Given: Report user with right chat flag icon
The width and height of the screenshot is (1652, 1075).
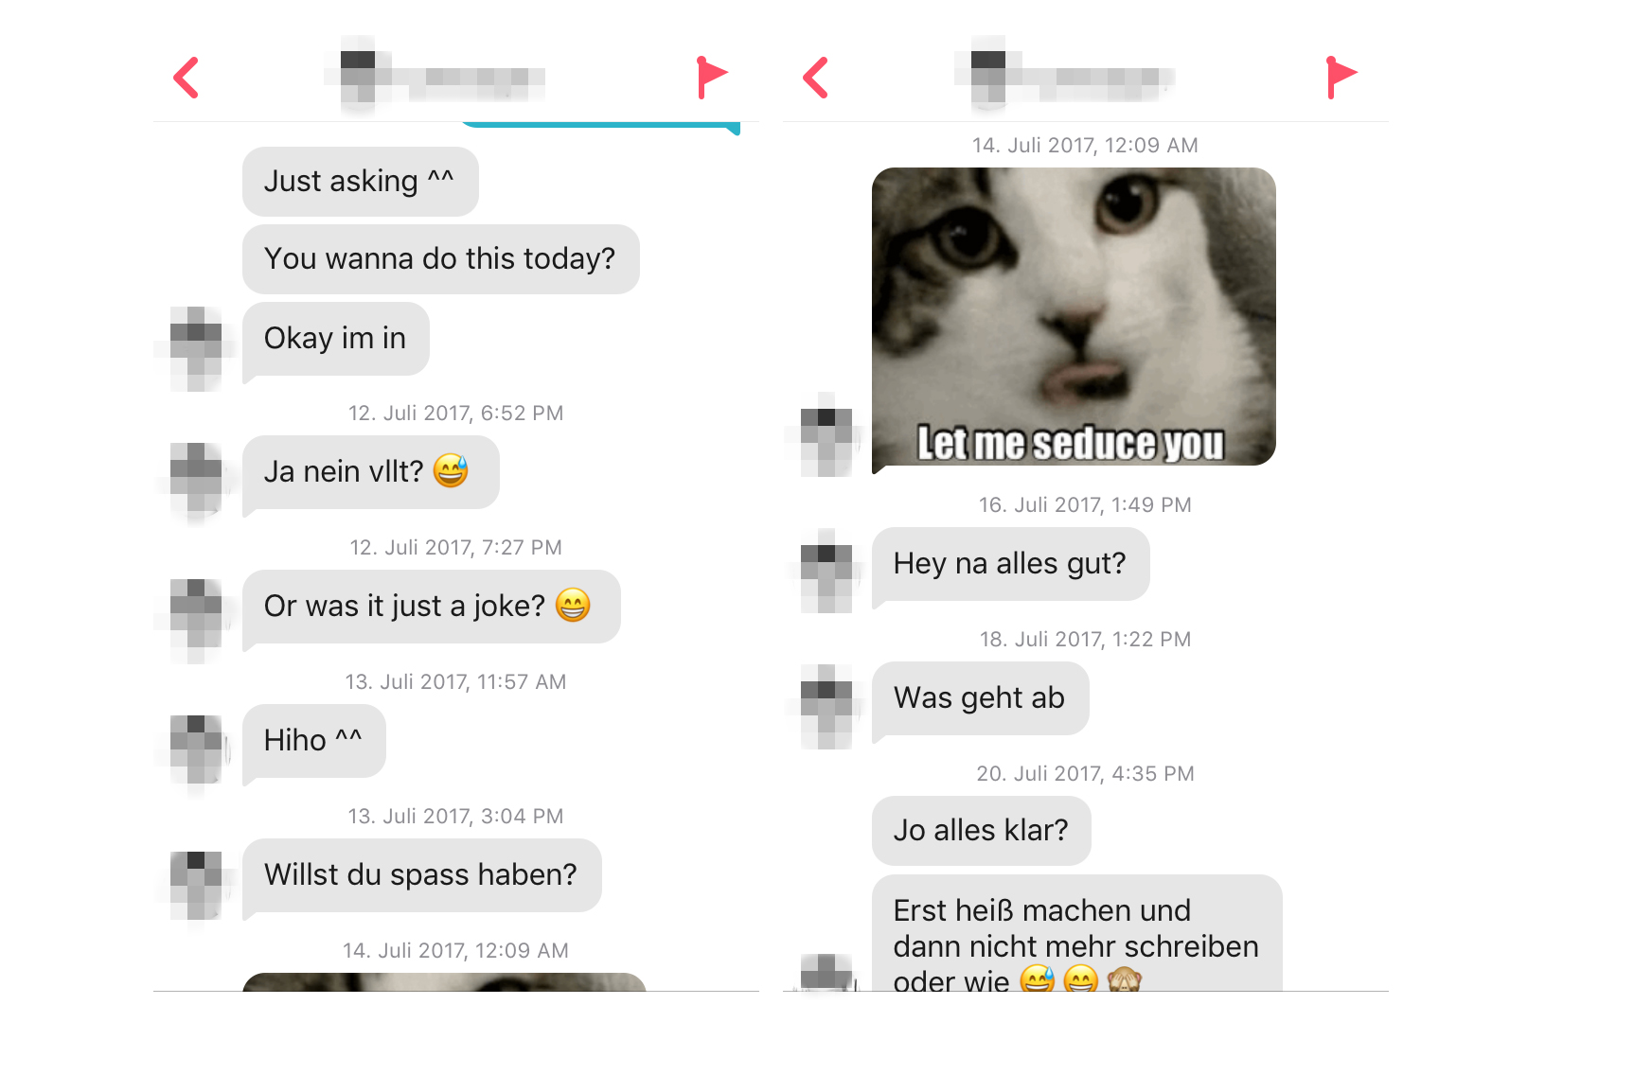Looking at the screenshot, I should point(1341,77).
